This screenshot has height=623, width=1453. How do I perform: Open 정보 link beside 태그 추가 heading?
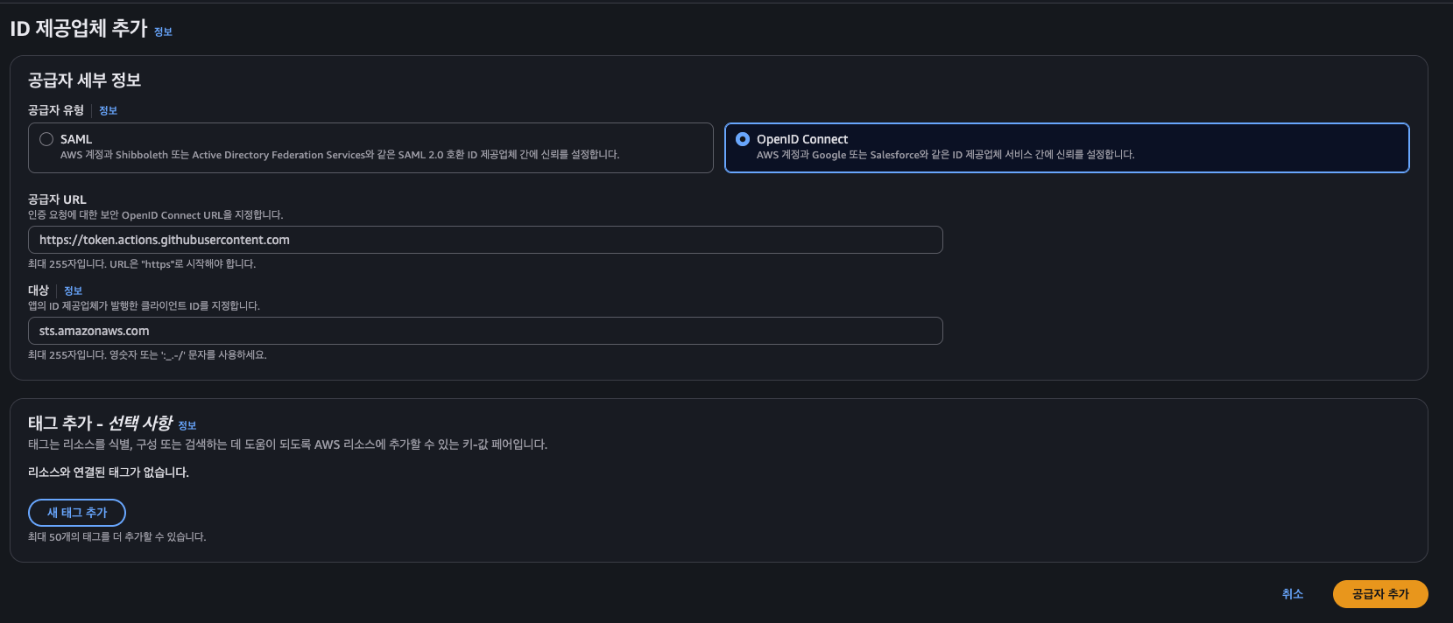click(187, 425)
